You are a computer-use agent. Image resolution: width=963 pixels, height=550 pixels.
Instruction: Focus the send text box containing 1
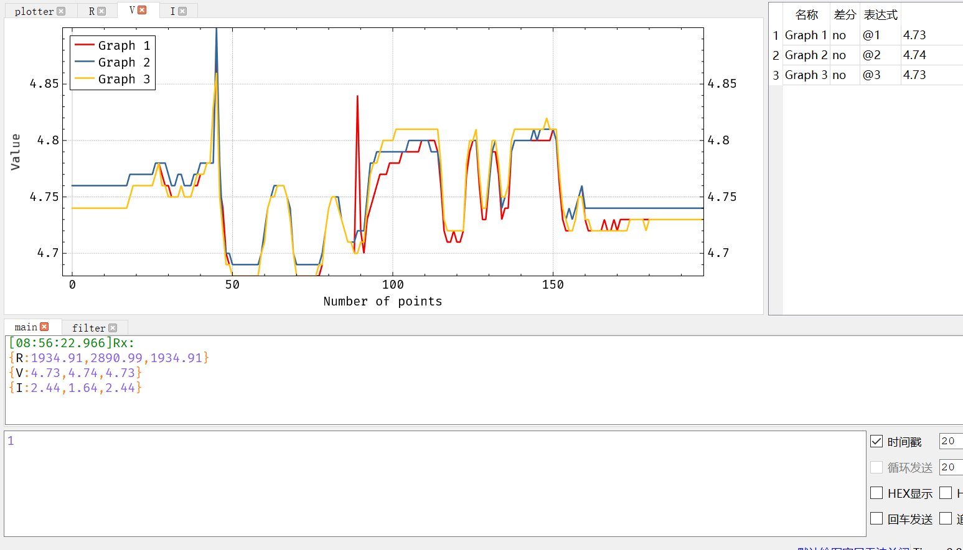click(435, 483)
